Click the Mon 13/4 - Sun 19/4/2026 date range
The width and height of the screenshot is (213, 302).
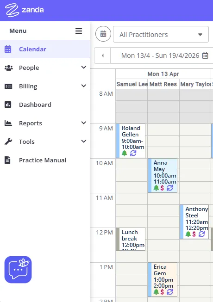coord(160,55)
